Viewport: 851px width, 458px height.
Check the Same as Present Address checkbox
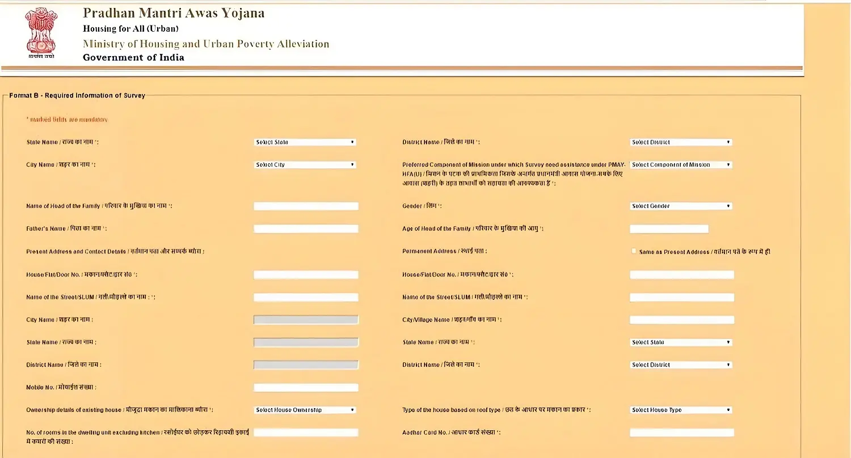pyautogui.click(x=634, y=251)
